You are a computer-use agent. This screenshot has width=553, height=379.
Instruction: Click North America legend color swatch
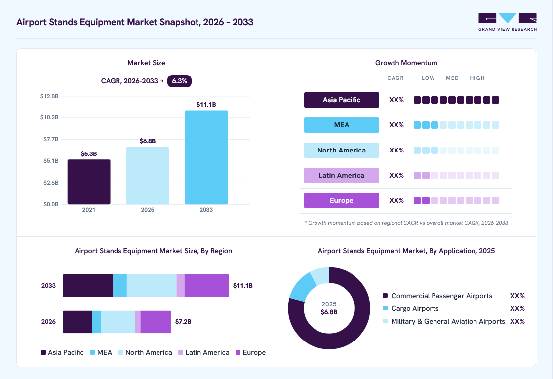(x=121, y=352)
